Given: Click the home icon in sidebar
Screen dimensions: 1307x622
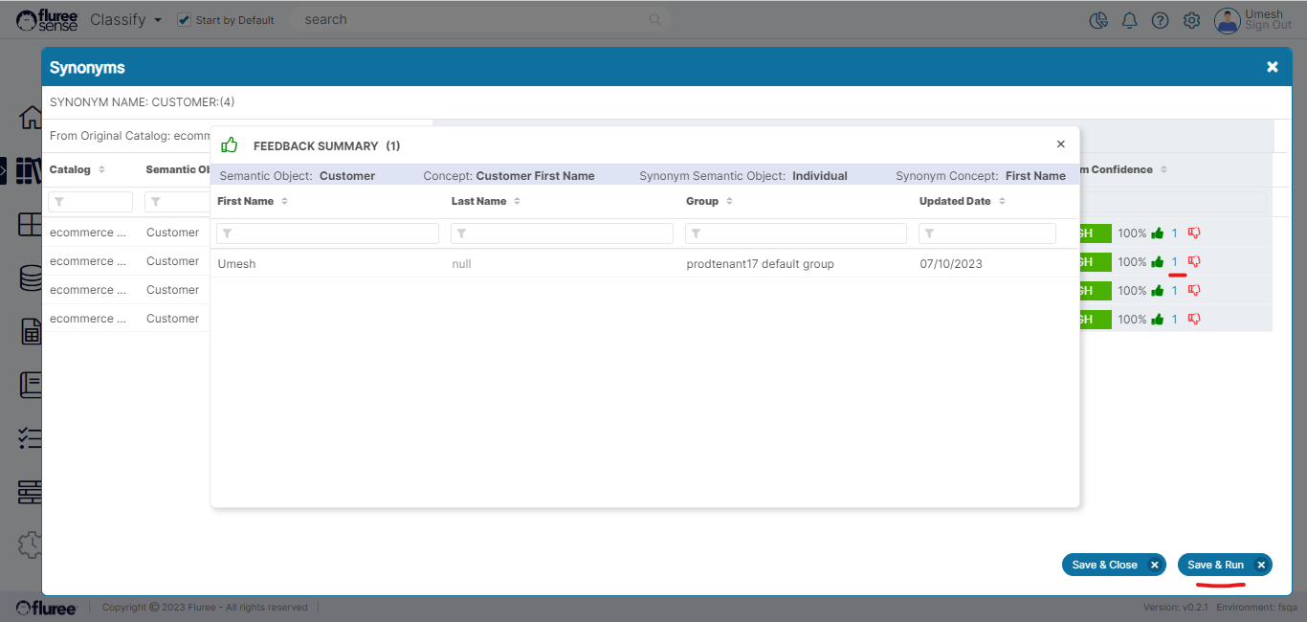Looking at the screenshot, I should (x=31, y=118).
